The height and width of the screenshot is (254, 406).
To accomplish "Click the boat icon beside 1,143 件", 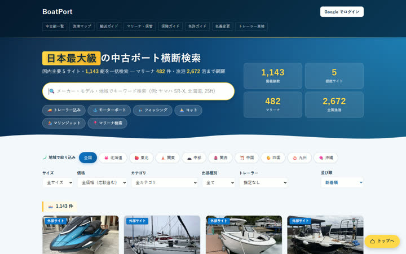I will pyautogui.click(x=51, y=207).
